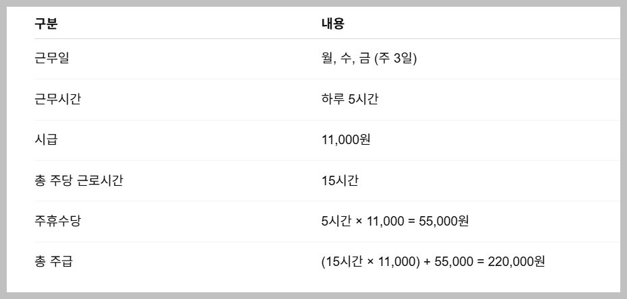627x299 pixels.
Task: Select the 근무일 row label
Action: click(x=51, y=59)
